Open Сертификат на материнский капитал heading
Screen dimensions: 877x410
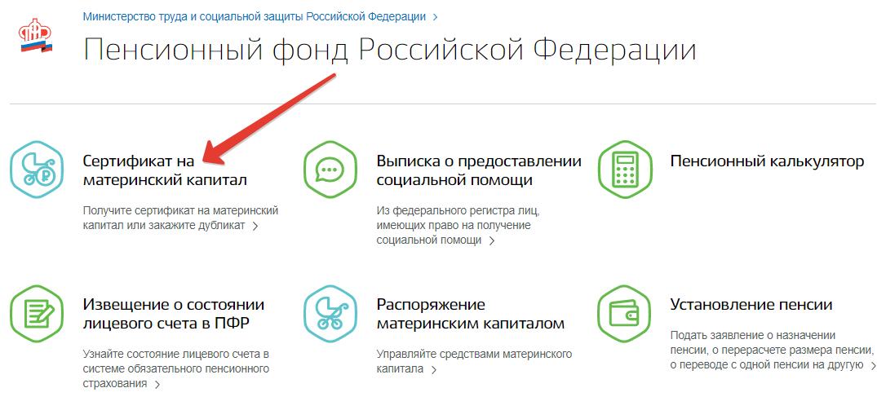165,171
